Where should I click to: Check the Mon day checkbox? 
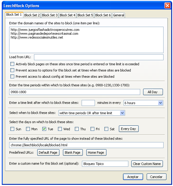coord(28,129)
